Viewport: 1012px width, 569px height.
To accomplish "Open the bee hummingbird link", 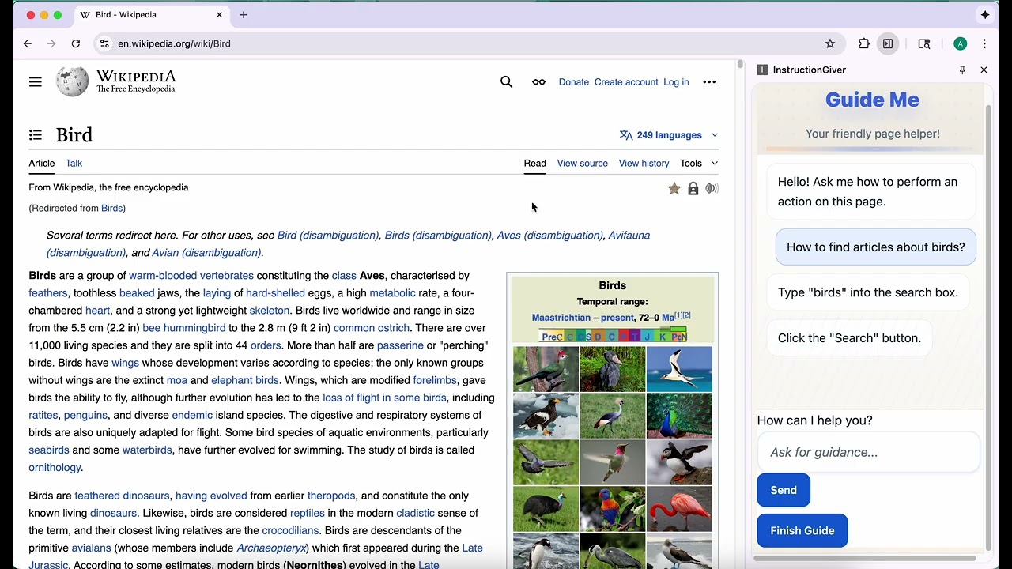I will [184, 328].
